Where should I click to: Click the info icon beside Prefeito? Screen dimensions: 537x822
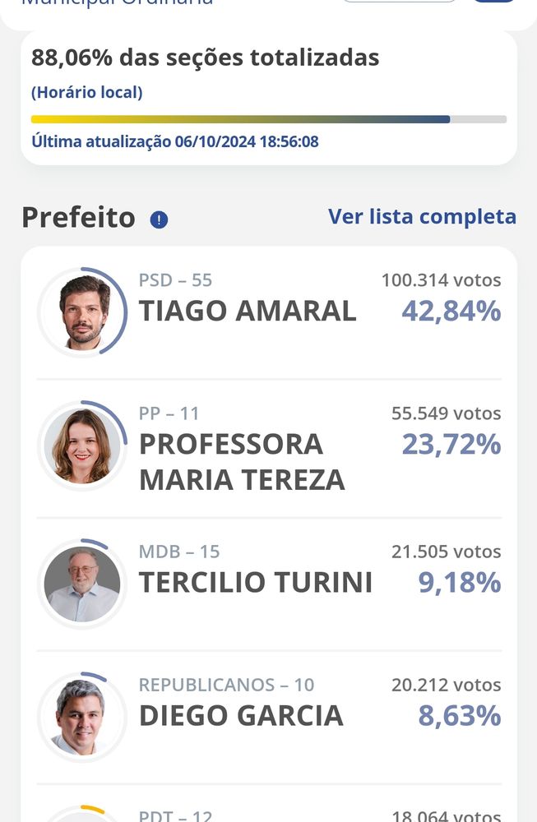(x=159, y=219)
